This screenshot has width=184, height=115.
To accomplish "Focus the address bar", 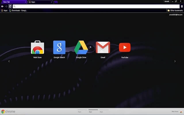I will click(96, 6).
